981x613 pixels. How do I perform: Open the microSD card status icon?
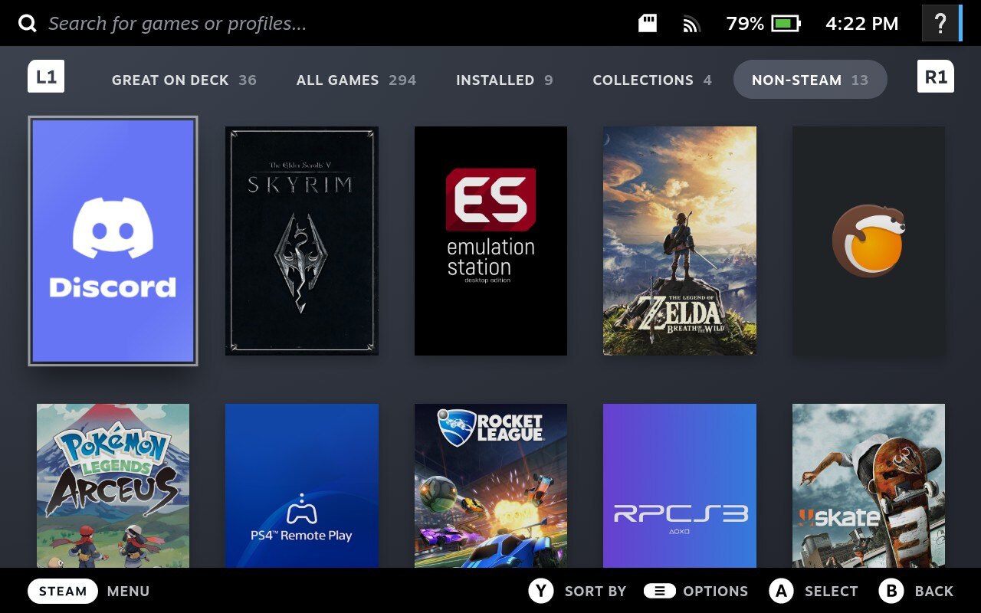pyautogui.click(x=646, y=23)
